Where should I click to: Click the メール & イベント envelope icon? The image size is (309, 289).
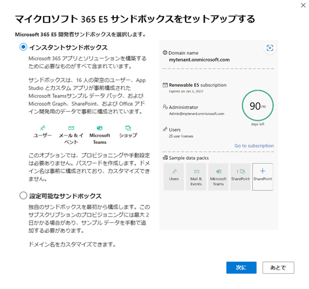click(x=71, y=128)
